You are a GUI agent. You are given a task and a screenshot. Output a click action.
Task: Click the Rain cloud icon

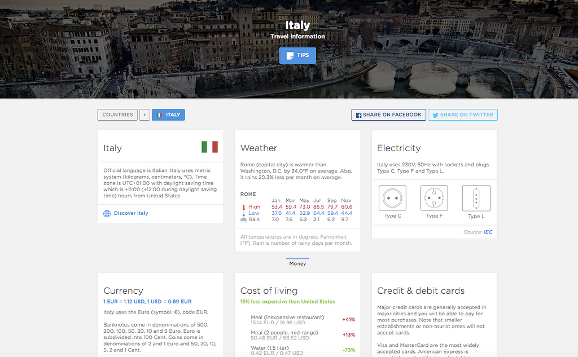click(243, 219)
